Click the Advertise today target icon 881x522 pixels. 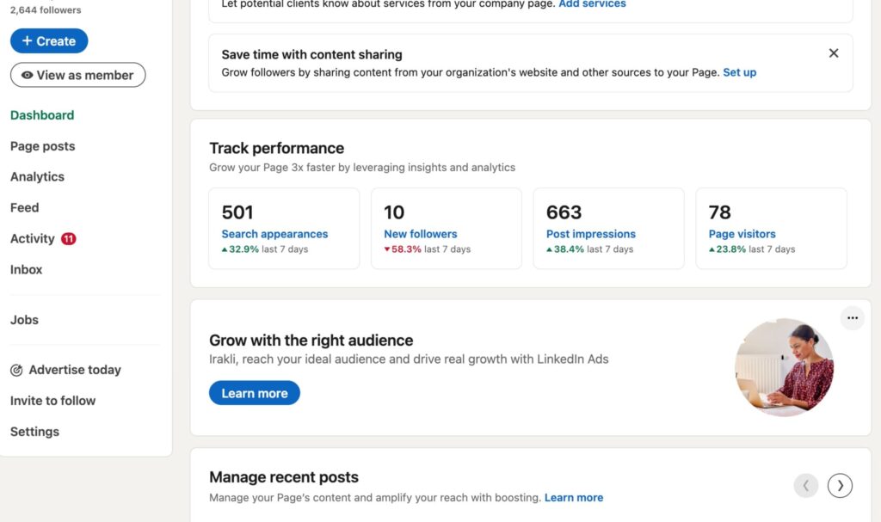pyautogui.click(x=16, y=371)
